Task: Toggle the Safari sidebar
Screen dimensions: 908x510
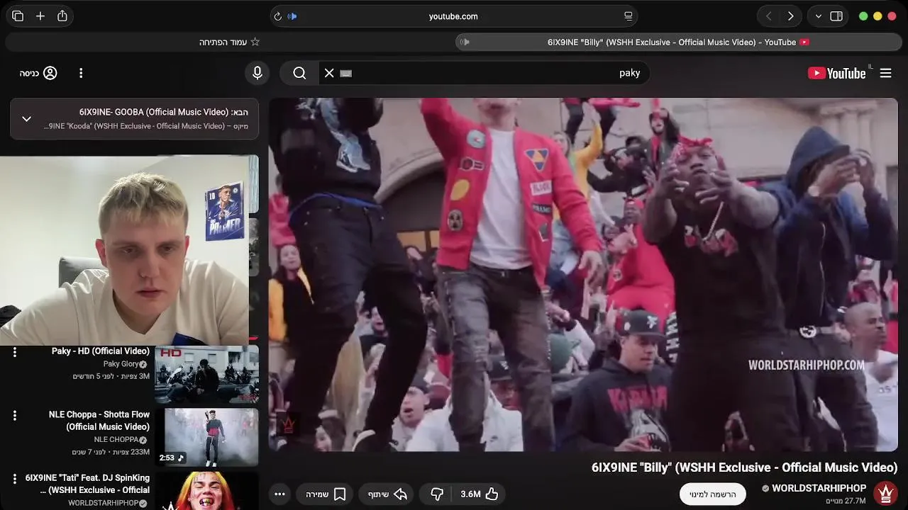Action: (836, 16)
